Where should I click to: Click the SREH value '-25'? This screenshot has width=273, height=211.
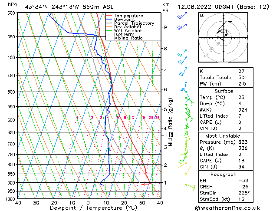tap(243, 187)
